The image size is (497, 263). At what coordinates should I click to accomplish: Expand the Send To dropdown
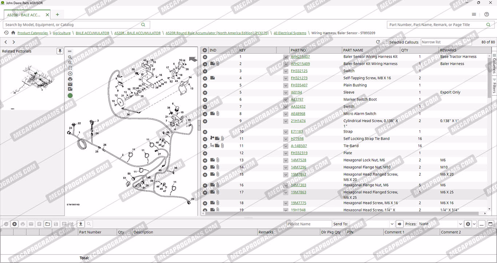click(x=392, y=224)
